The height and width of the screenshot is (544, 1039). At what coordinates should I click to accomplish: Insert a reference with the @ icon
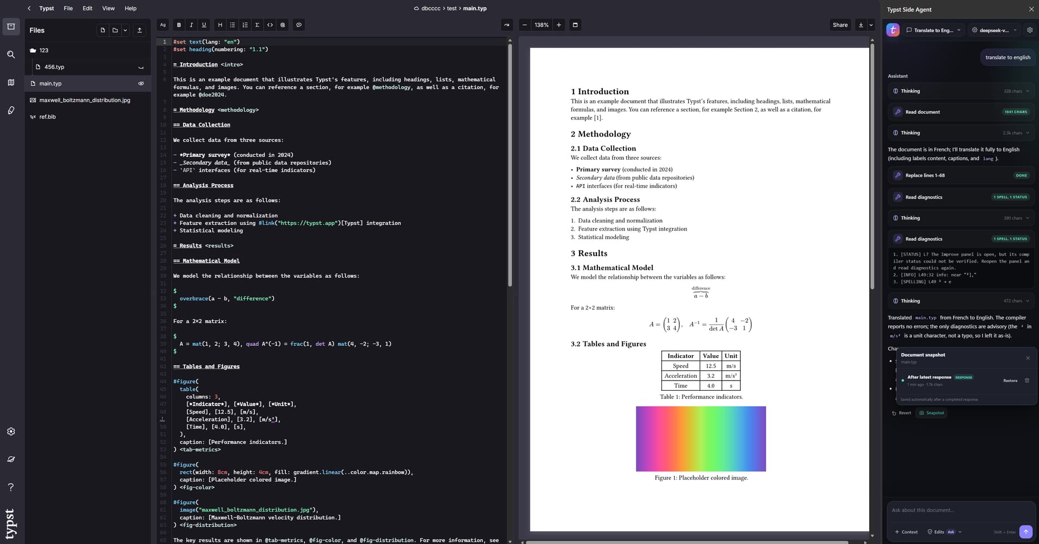coord(282,25)
